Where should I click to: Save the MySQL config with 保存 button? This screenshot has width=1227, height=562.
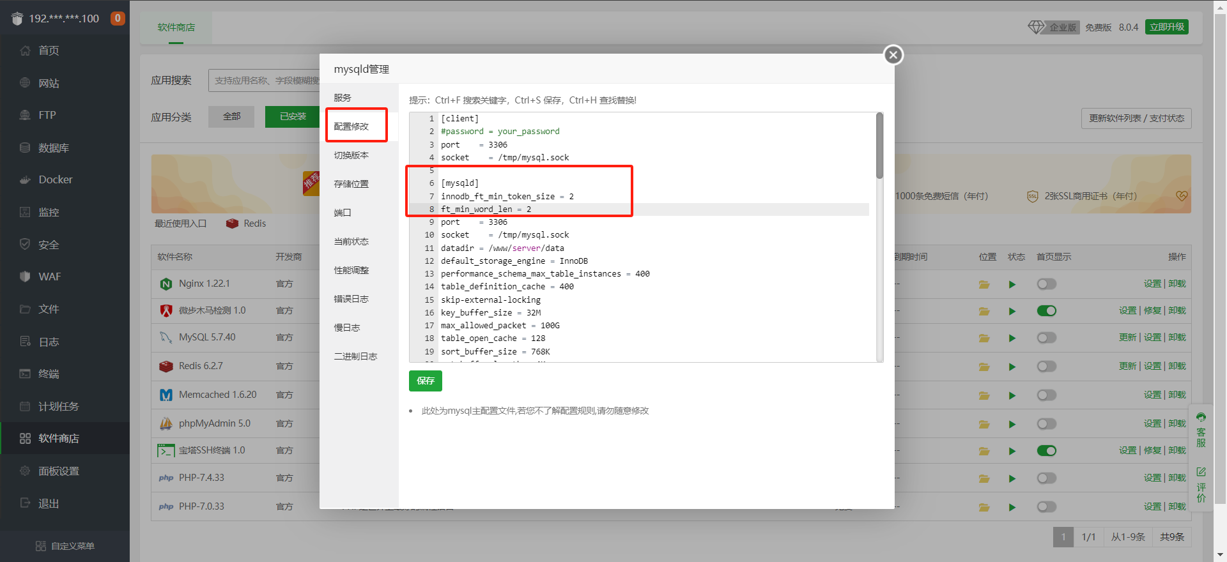coord(426,381)
